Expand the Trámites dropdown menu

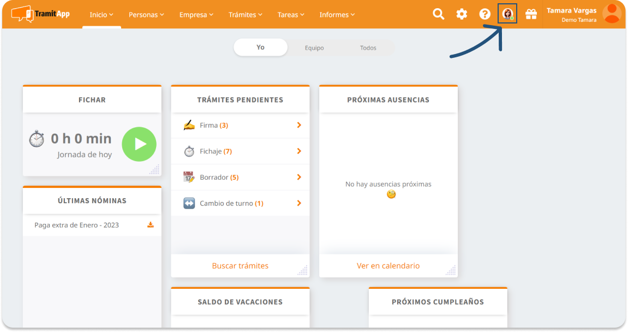(245, 15)
